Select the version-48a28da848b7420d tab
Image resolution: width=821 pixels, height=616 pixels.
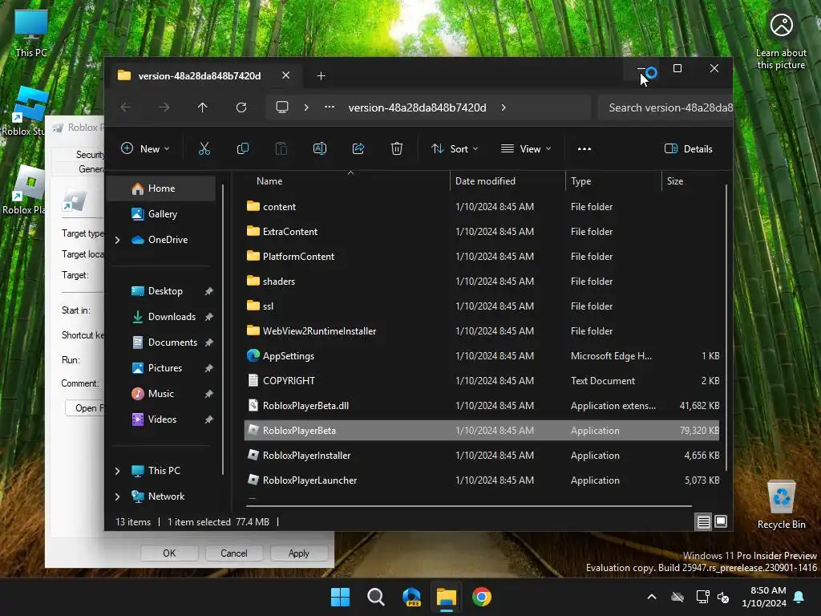199,76
